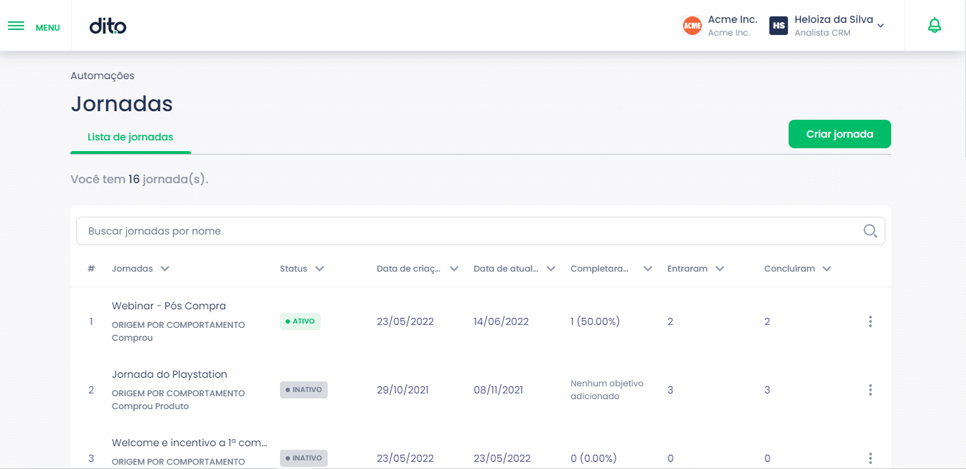Sort by Completaram column arrow

[x=648, y=269]
